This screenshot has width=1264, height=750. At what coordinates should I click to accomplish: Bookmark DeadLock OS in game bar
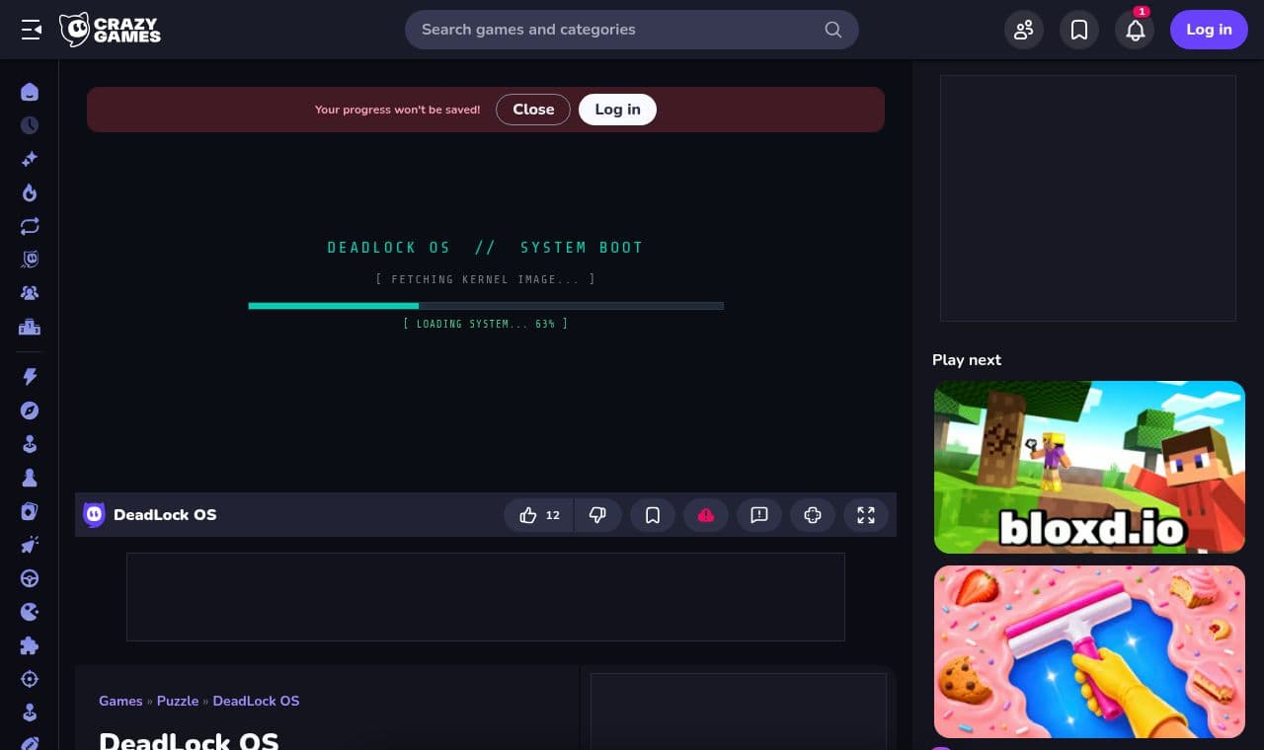point(653,515)
